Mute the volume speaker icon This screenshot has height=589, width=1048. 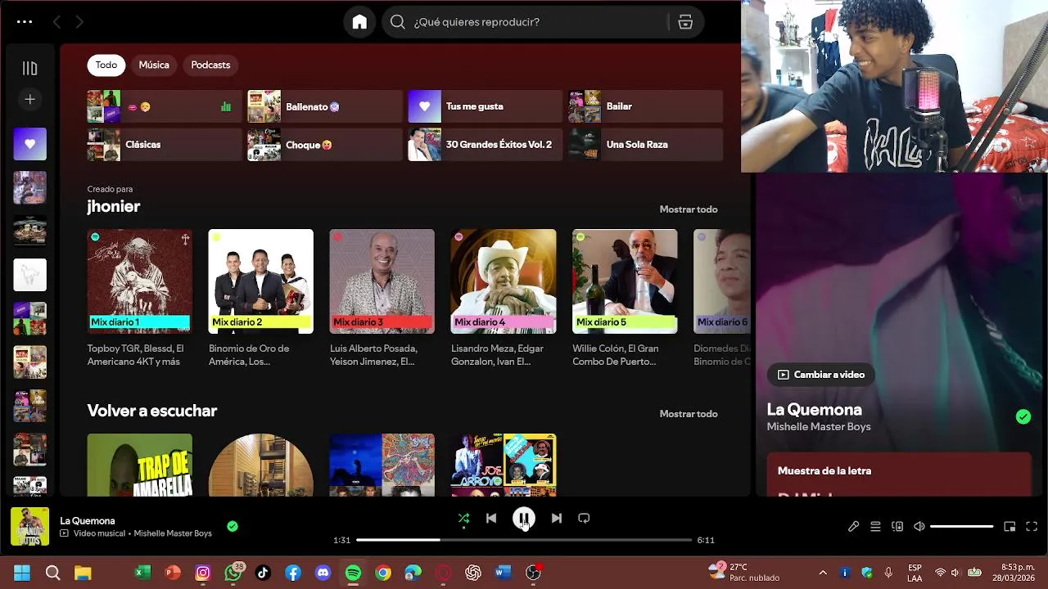[x=919, y=527]
